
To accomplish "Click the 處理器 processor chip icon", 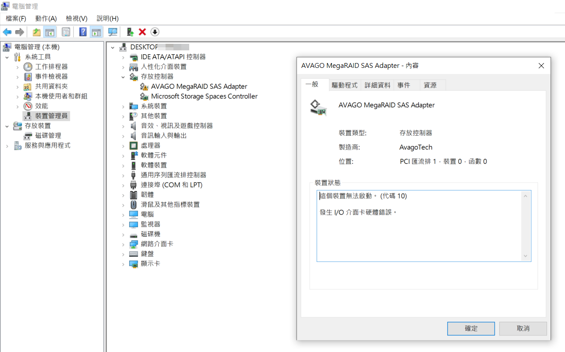I will pos(134,145).
